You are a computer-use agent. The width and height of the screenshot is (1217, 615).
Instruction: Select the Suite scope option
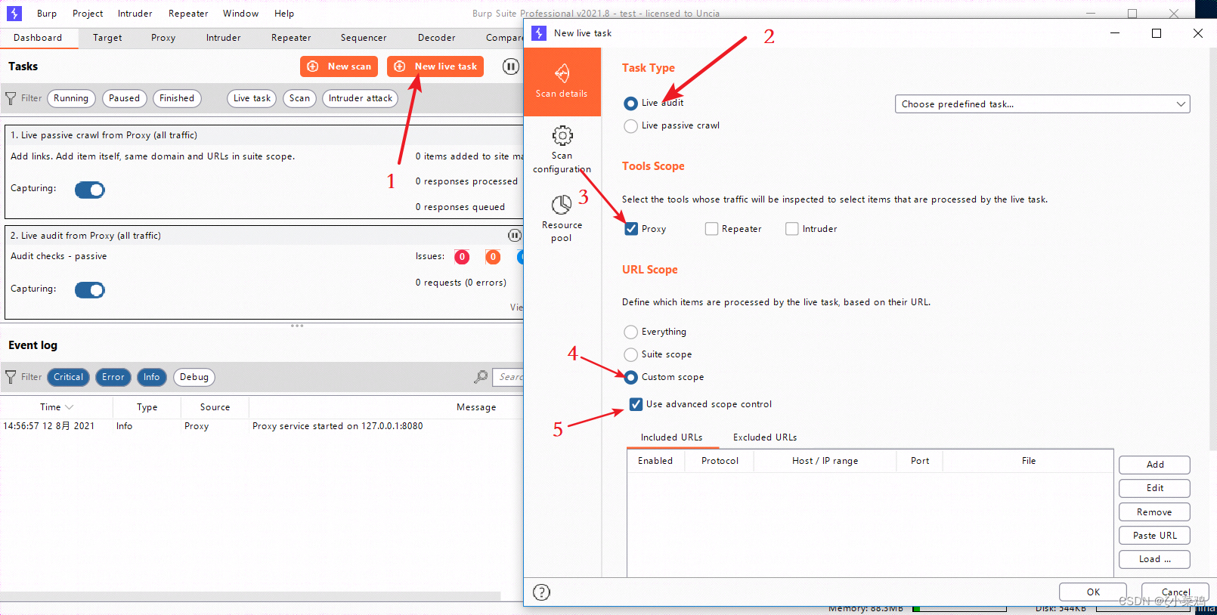pyautogui.click(x=630, y=354)
